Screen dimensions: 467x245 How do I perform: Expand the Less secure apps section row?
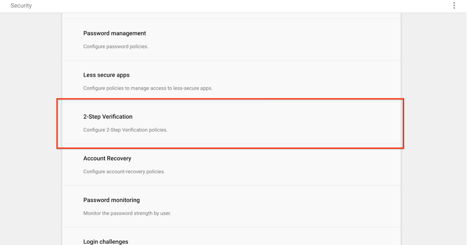(x=272, y=81)
